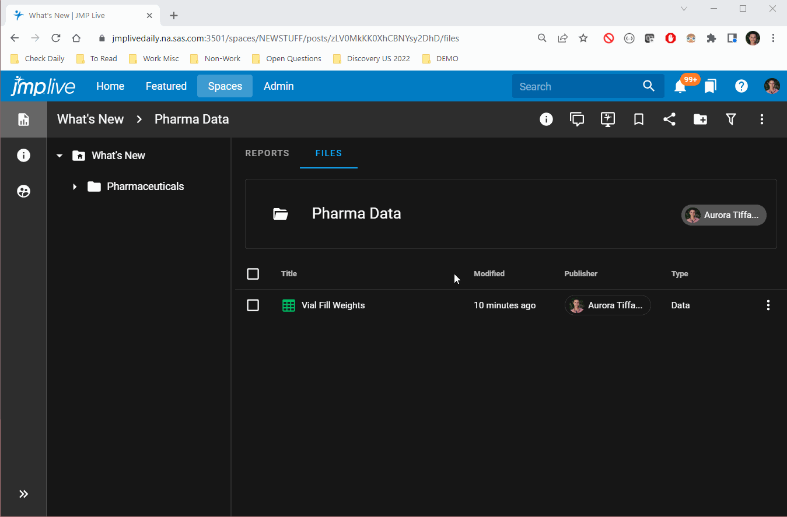Open the Vial Fill Weights data file
The height and width of the screenshot is (517, 787).
333,305
